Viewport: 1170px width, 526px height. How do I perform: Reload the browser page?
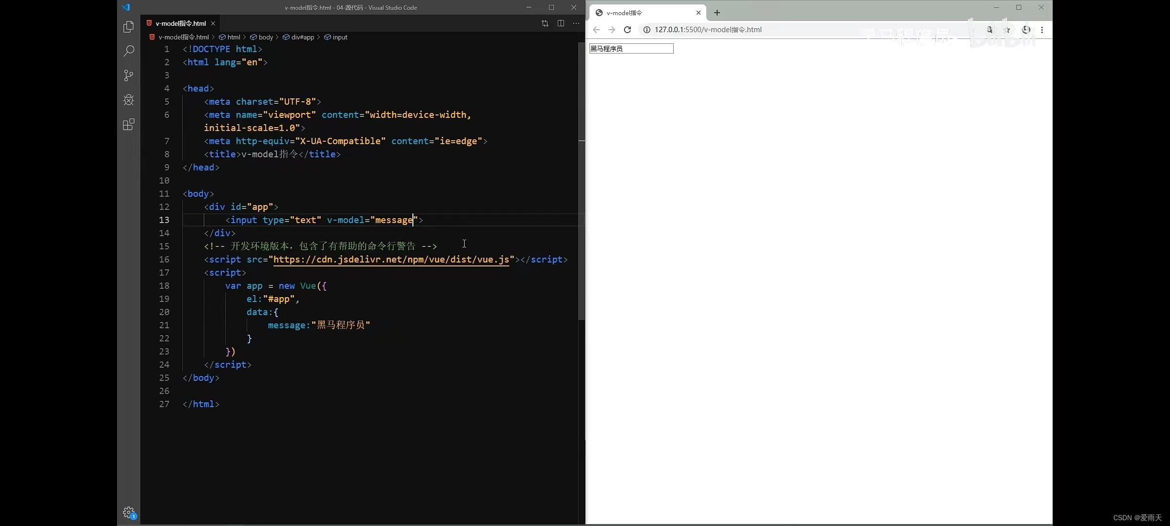627,30
